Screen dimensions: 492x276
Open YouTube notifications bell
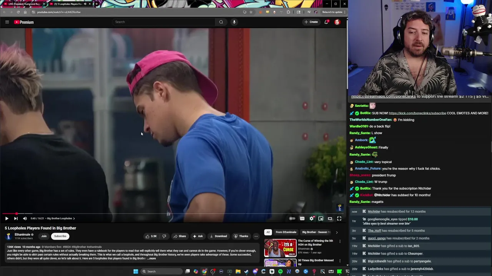click(x=326, y=22)
